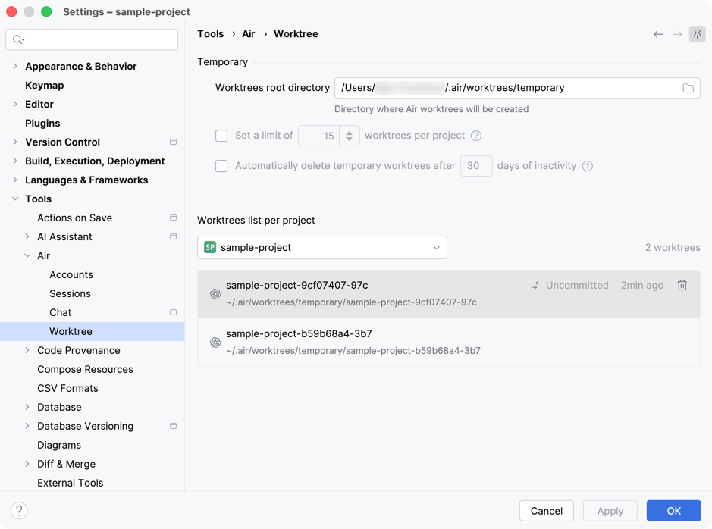
Task: Click project-level marker beside Chat
Action: coord(173,312)
